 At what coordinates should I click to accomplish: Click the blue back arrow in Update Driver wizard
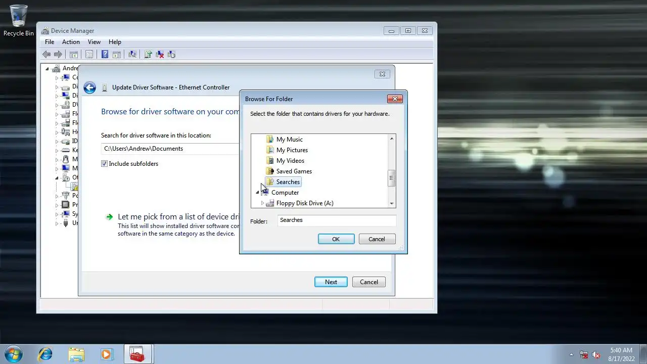[x=89, y=87]
